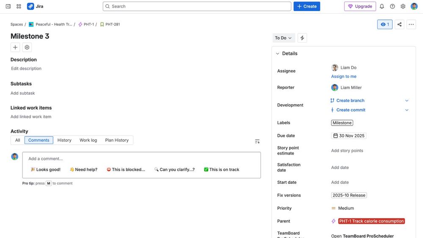Image resolution: width=423 pixels, height=238 pixels.
Task: Click the Create button
Action: pos(307,6)
